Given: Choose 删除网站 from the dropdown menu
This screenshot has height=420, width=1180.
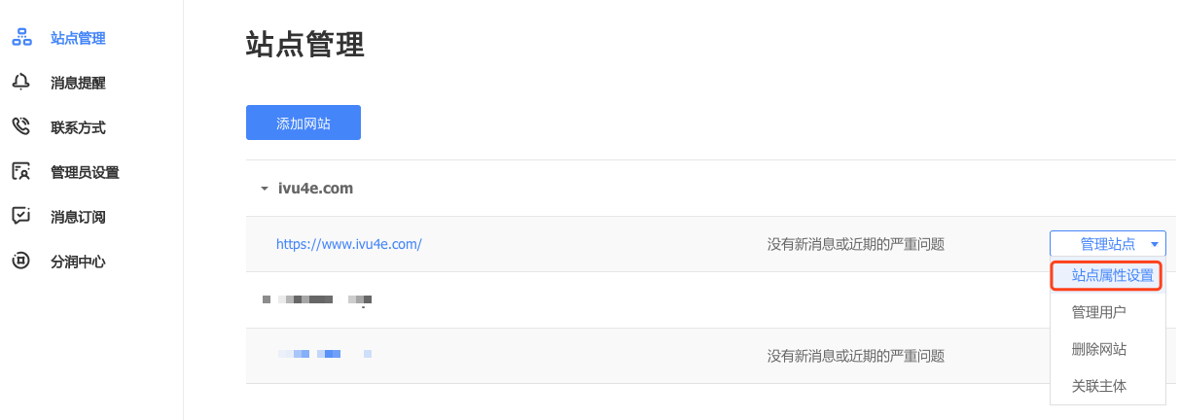Looking at the screenshot, I should 1099,349.
